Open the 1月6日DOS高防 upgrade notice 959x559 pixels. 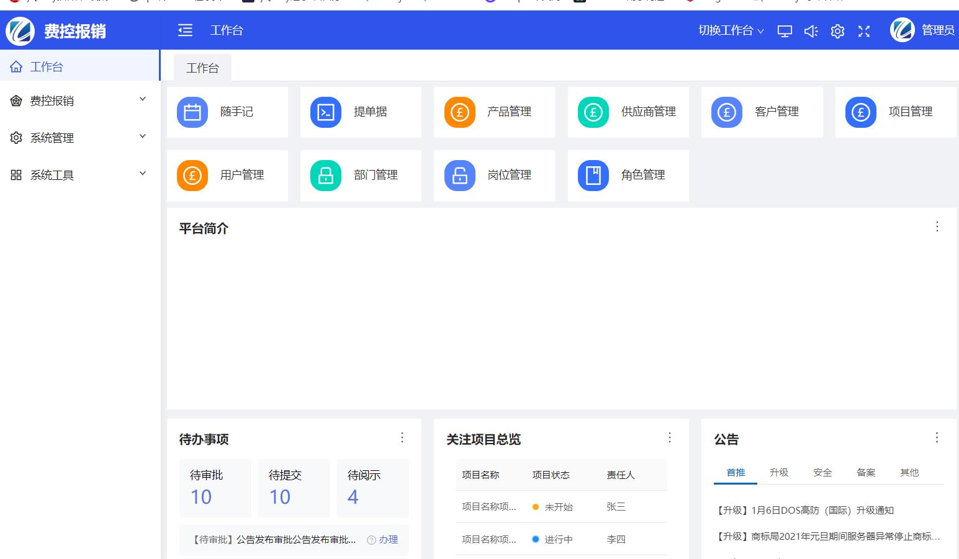[804, 511]
